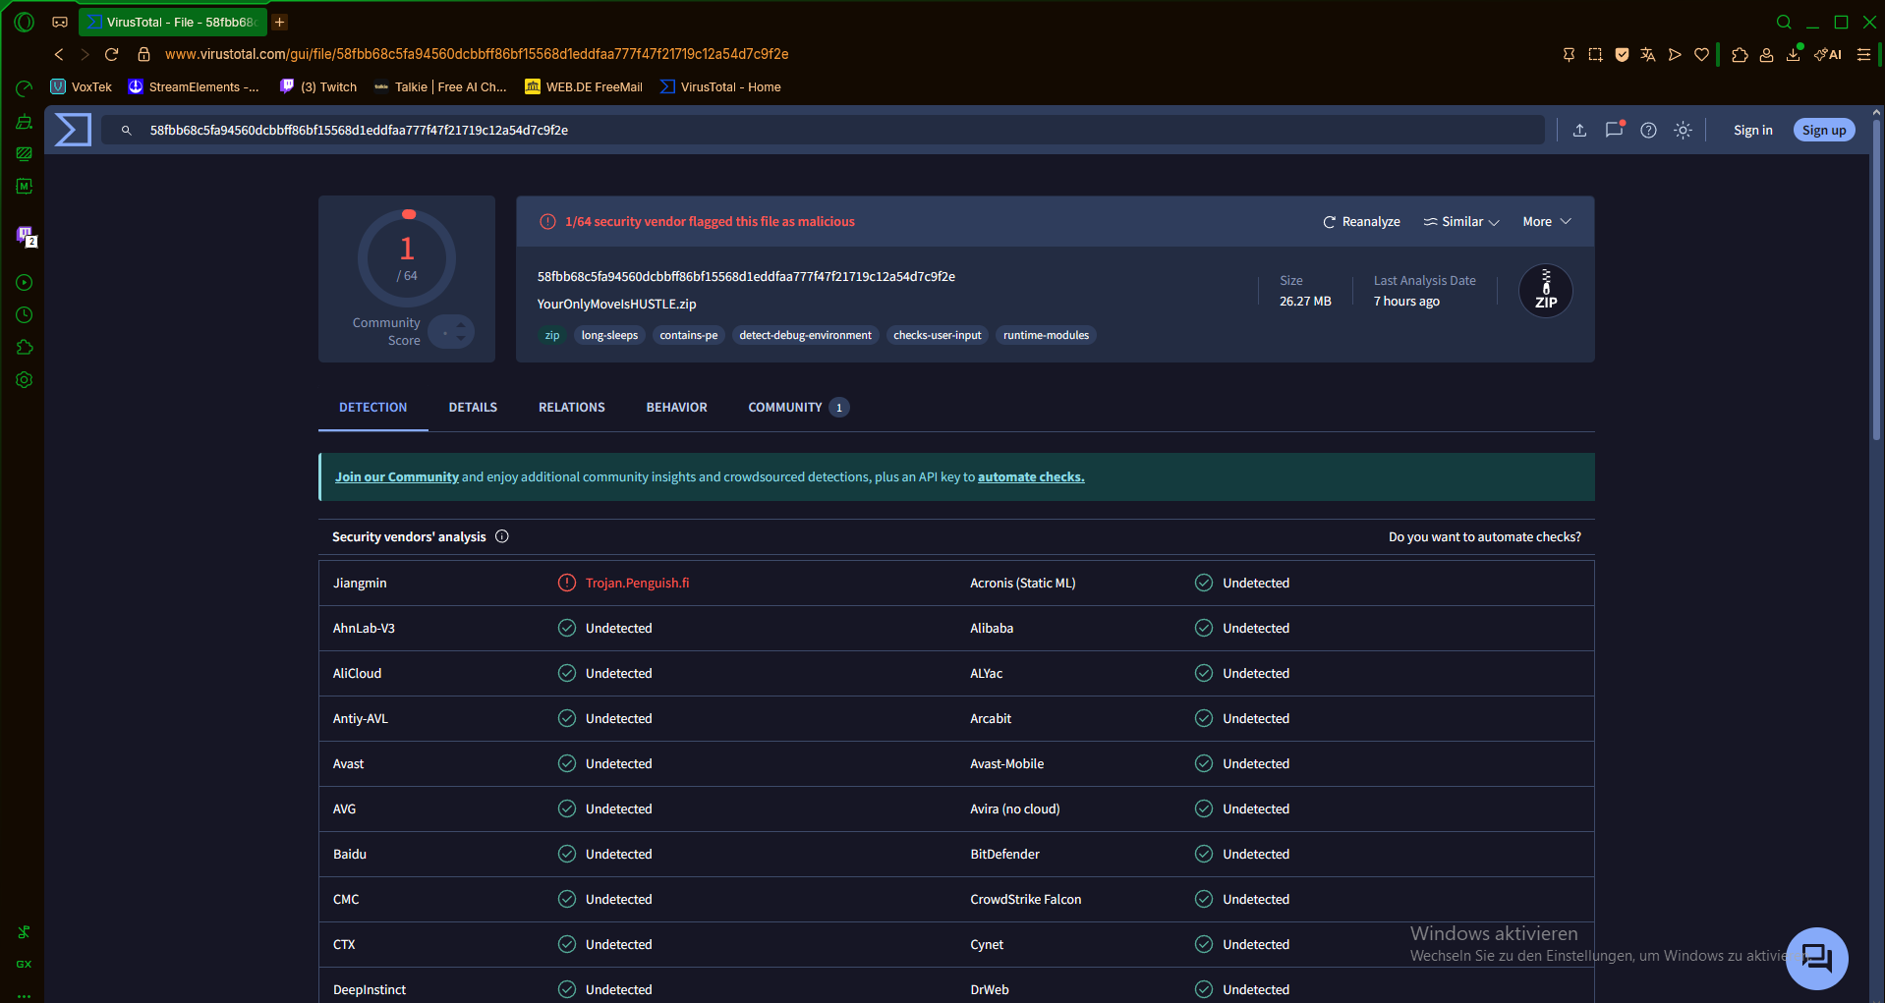Toggle VirusTotal light/dark theme
The width and height of the screenshot is (1885, 1003).
click(1683, 130)
